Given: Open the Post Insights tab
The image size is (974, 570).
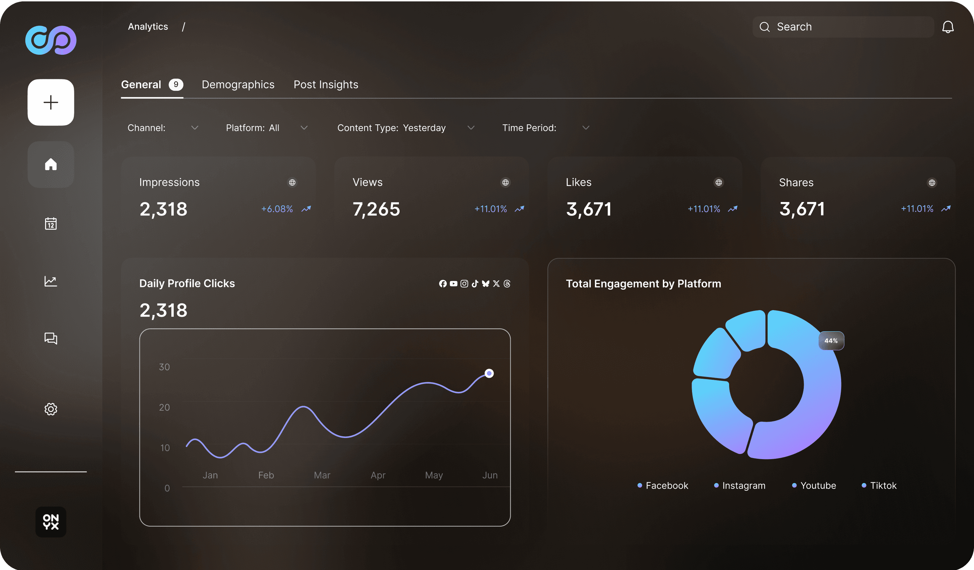Looking at the screenshot, I should 325,85.
